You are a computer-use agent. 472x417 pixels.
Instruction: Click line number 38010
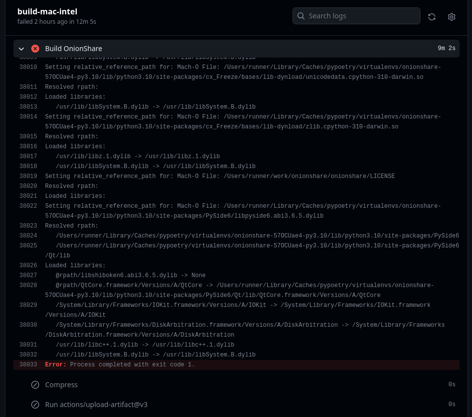coord(28,67)
